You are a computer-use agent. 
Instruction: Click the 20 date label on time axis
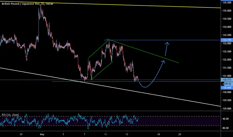180,135
